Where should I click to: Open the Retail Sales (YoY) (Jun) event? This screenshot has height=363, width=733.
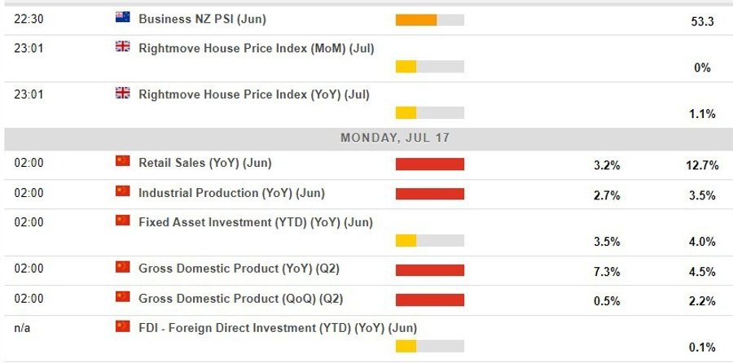[x=204, y=163]
